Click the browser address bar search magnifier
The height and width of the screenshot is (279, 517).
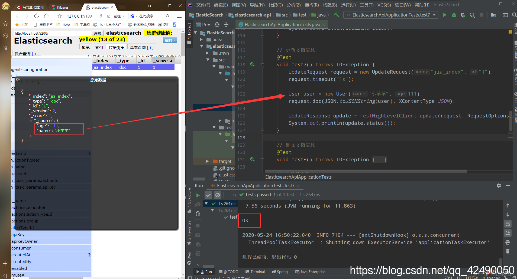168,16
